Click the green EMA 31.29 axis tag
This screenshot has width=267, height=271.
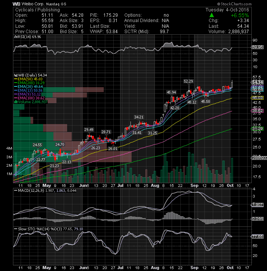(257, 129)
